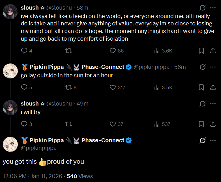Repost Pippa's tweet with 8 reposts
221x182 pixels.
68,87
